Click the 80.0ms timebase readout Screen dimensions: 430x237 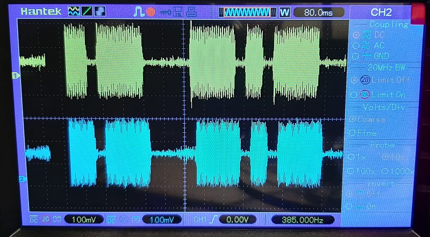(318, 12)
